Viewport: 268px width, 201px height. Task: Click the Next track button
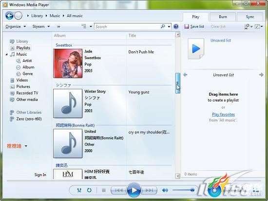149,190
